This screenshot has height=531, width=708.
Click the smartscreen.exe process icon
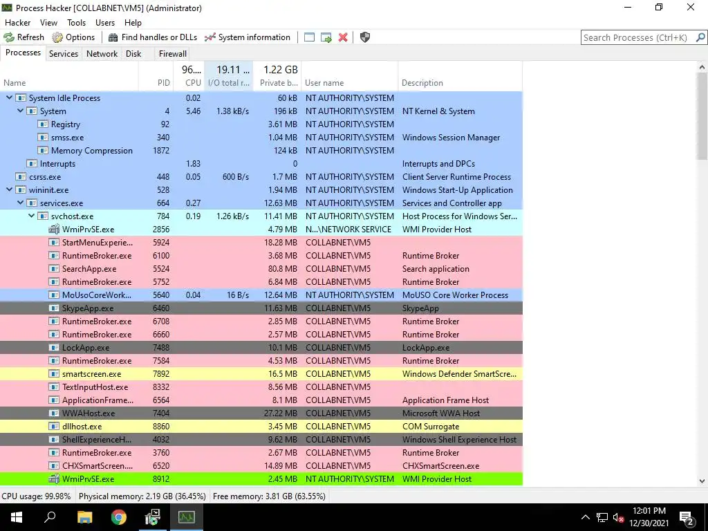[54, 374]
